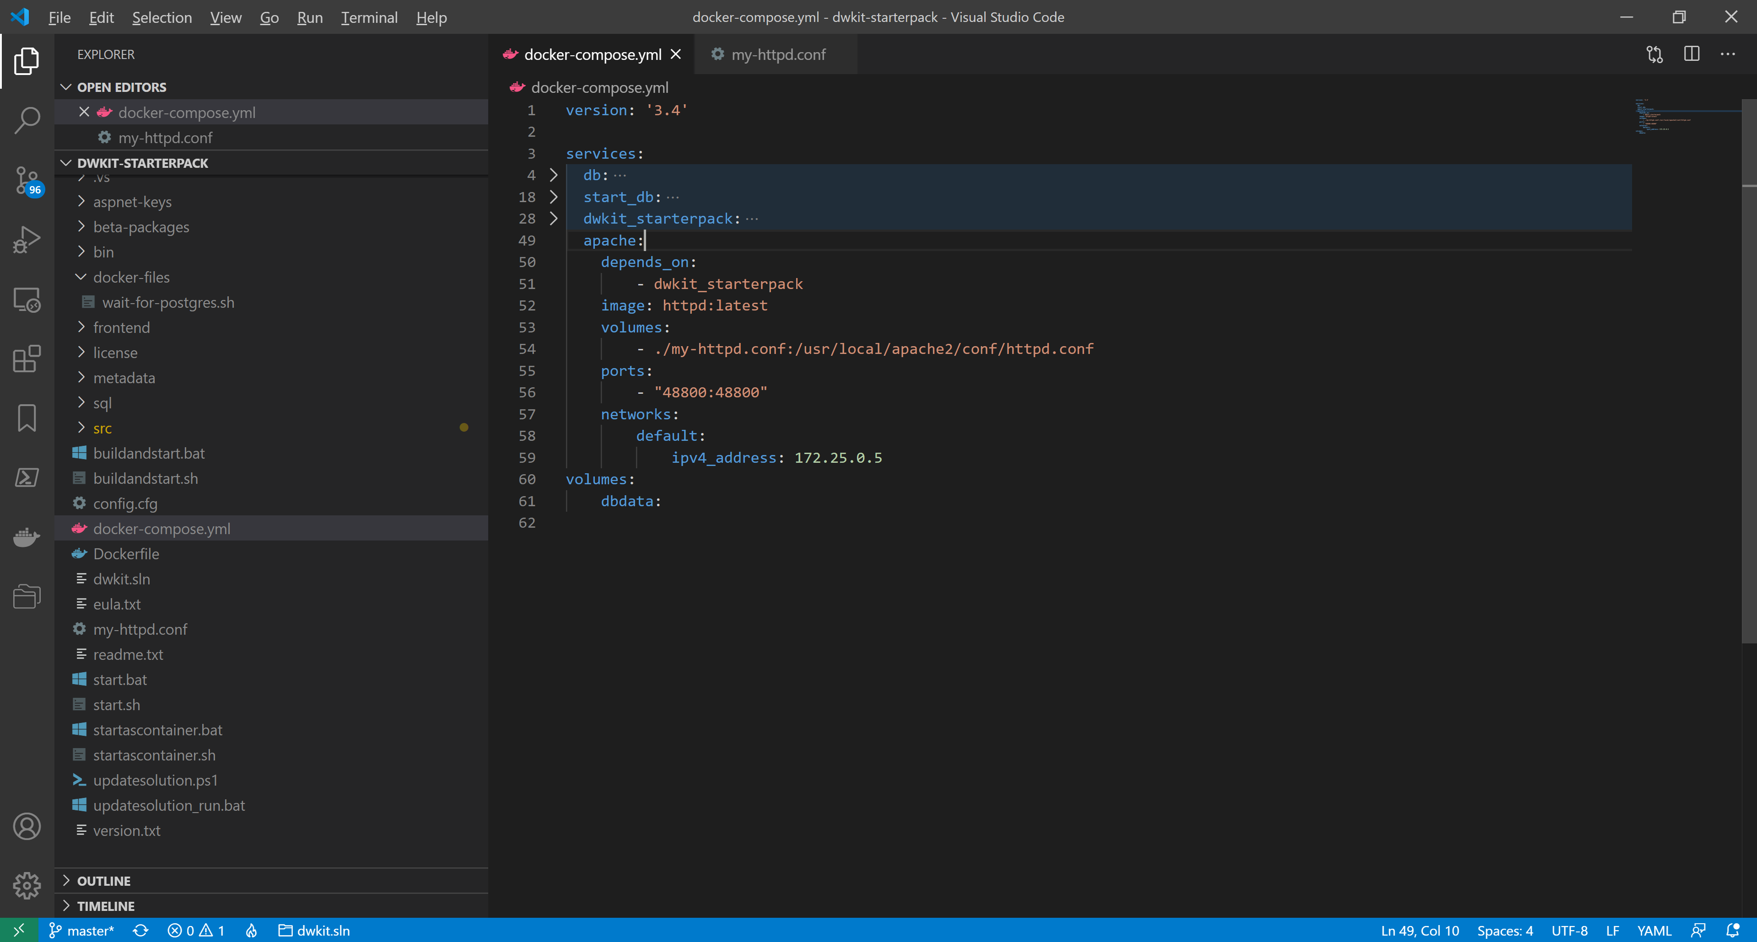
Task: Open the Bookmarks view icon
Action: [x=27, y=418]
